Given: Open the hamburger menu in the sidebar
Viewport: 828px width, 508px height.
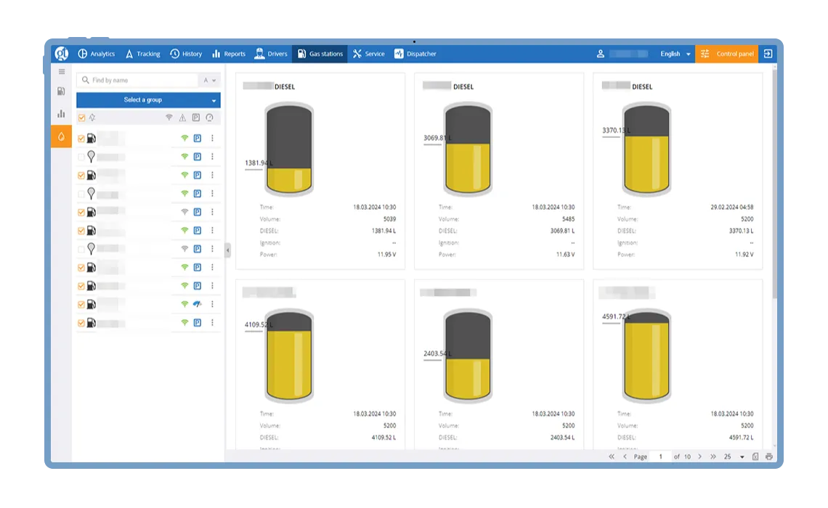Looking at the screenshot, I should 61,72.
